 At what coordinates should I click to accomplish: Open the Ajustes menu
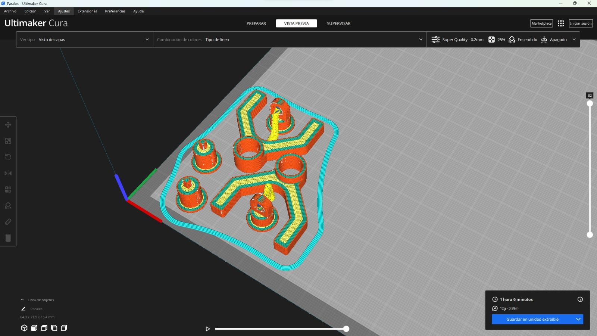point(64,11)
